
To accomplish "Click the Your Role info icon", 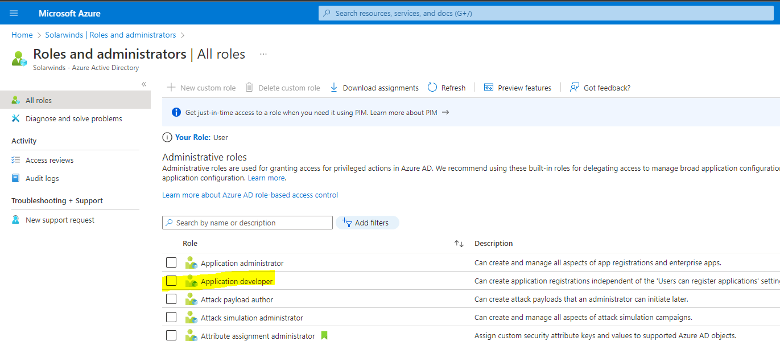I will (x=167, y=137).
